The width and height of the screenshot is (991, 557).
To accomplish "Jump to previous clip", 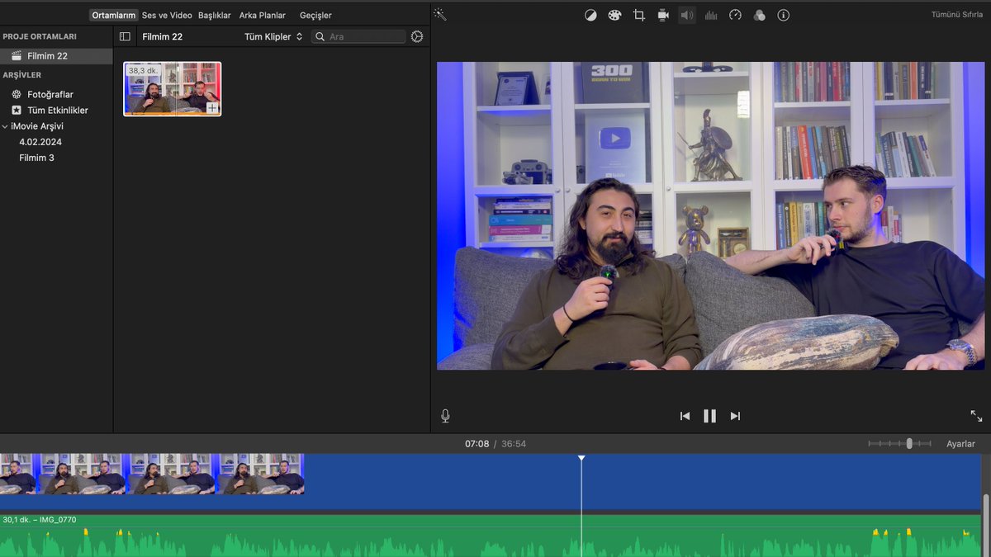I will pyautogui.click(x=685, y=416).
